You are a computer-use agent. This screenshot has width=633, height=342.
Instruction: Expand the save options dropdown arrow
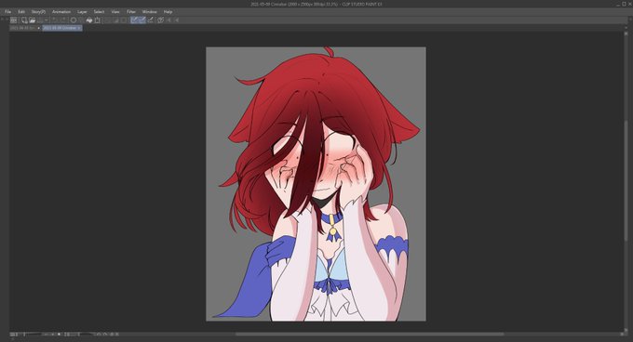[x=47, y=20]
